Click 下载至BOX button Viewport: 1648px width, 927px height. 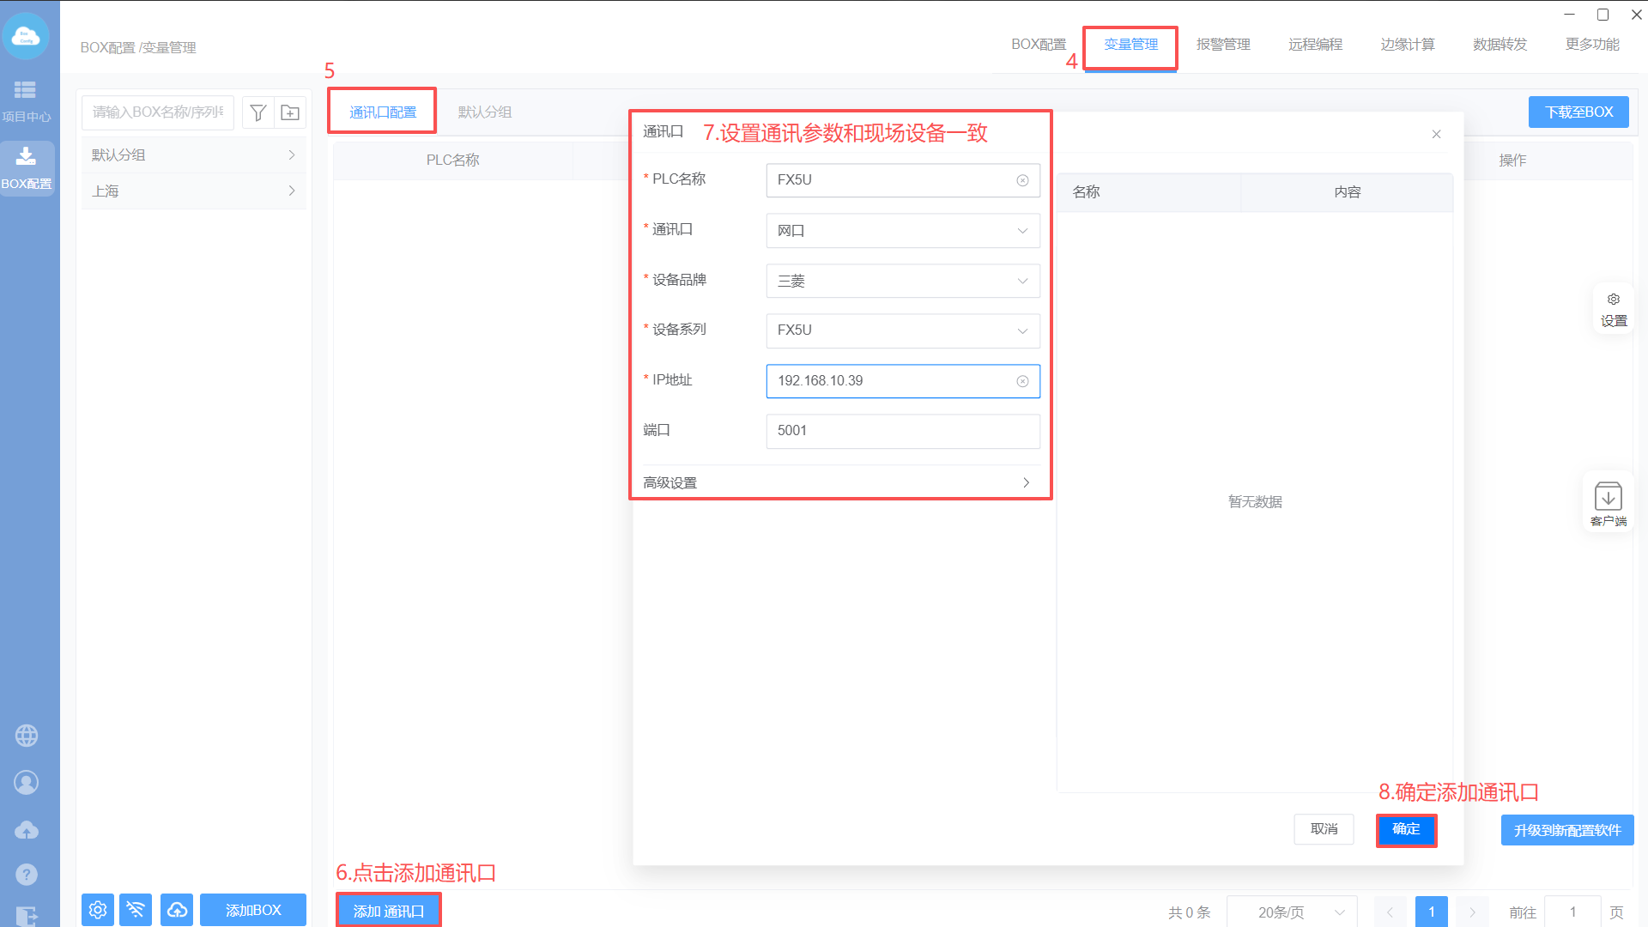click(1578, 112)
